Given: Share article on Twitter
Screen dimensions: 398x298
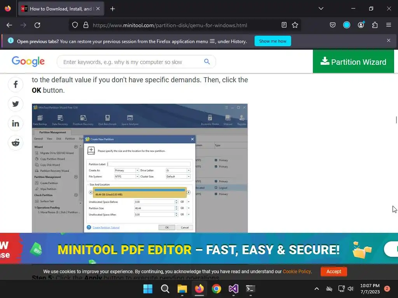Looking at the screenshot, I should click(16, 104).
